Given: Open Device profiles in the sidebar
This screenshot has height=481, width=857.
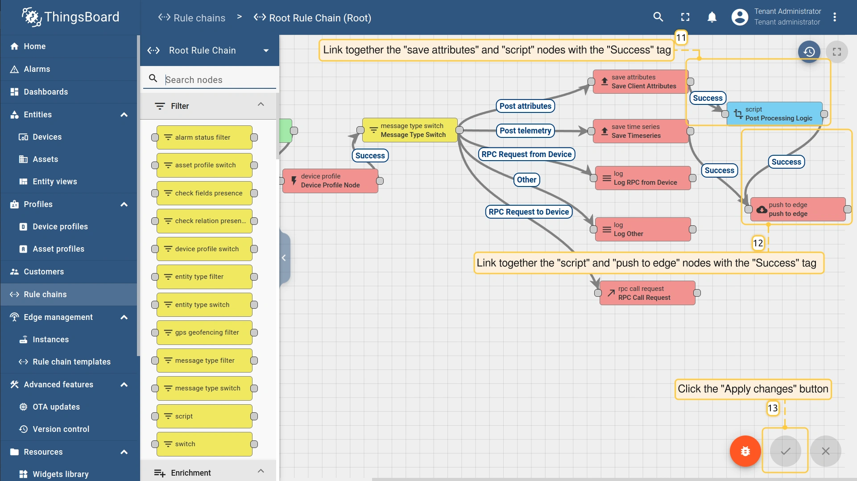Looking at the screenshot, I should 60,227.
